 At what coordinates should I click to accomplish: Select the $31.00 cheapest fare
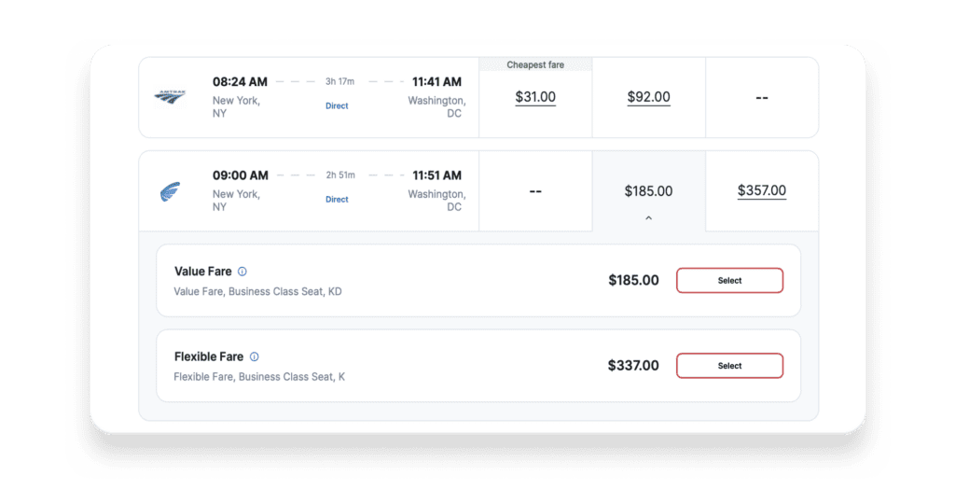click(x=535, y=97)
